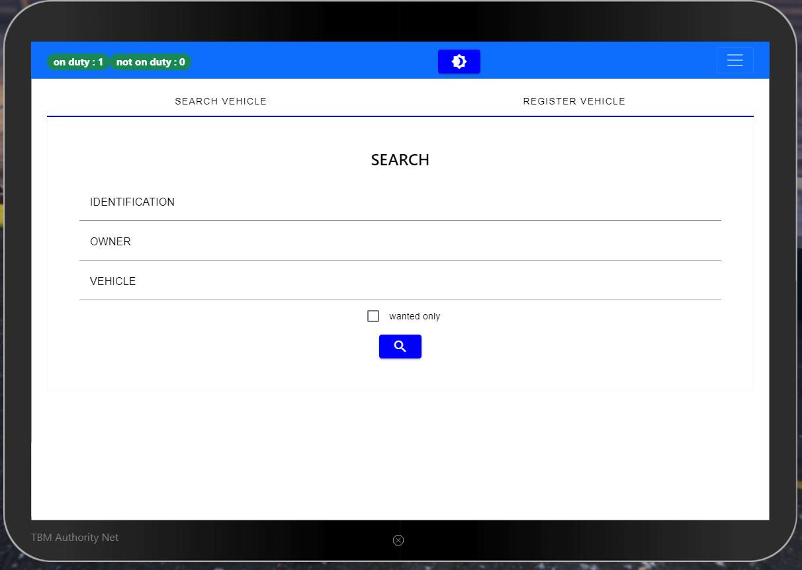
Task: Switch to the Search Vehicle tab
Action: 221,101
